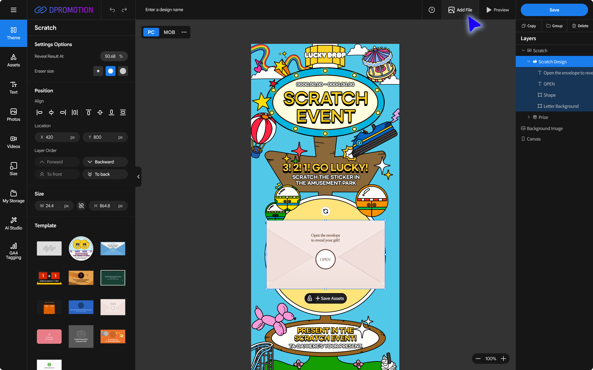Click the rotate handle above envelope
The image size is (593, 370).
[x=326, y=211]
